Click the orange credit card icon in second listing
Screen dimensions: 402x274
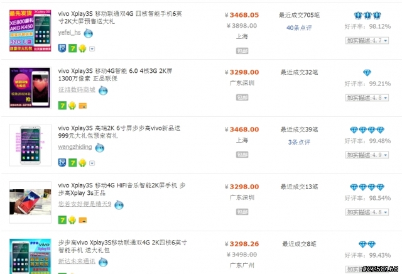82,106
